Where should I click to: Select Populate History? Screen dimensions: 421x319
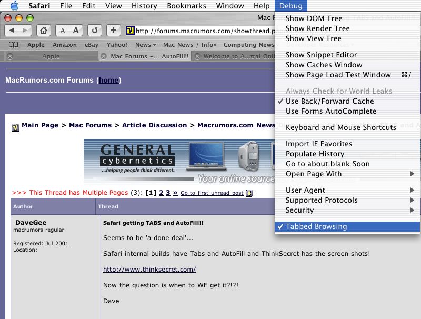click(347, 154)
